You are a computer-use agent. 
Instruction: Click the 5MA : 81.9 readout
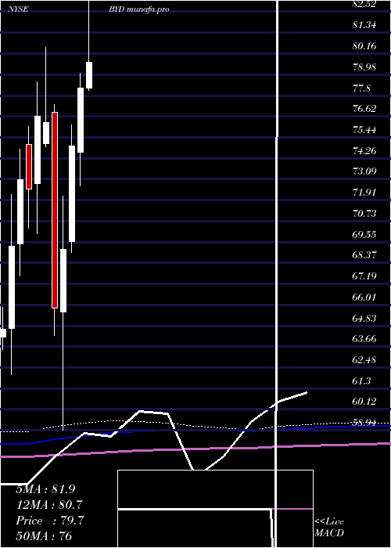point(45,489)
